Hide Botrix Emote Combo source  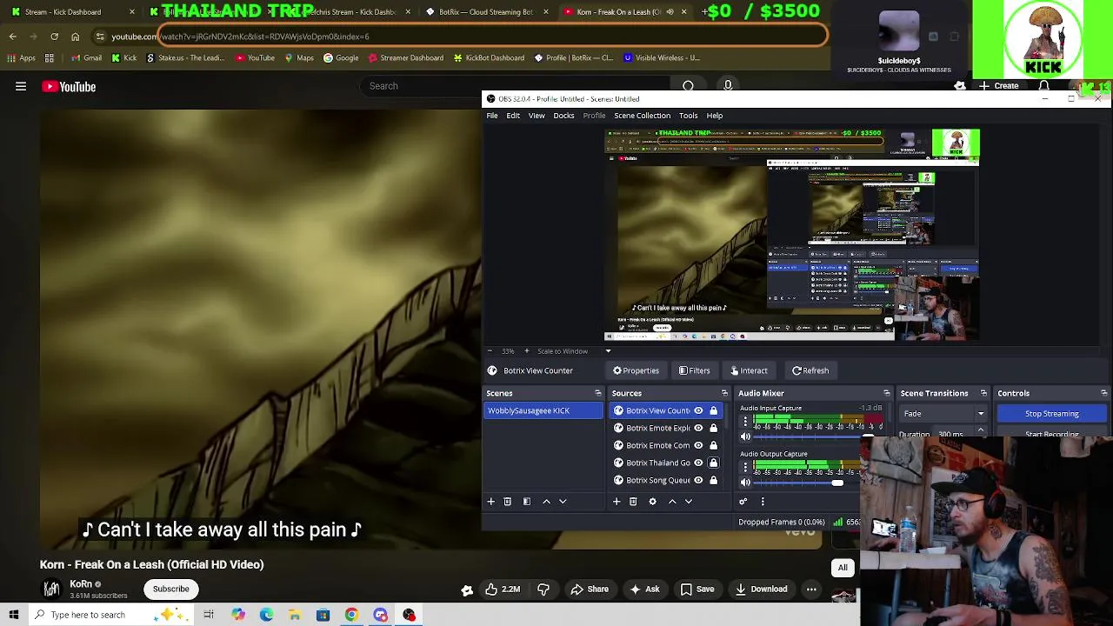pyautogui.click(x=698, y=445)
